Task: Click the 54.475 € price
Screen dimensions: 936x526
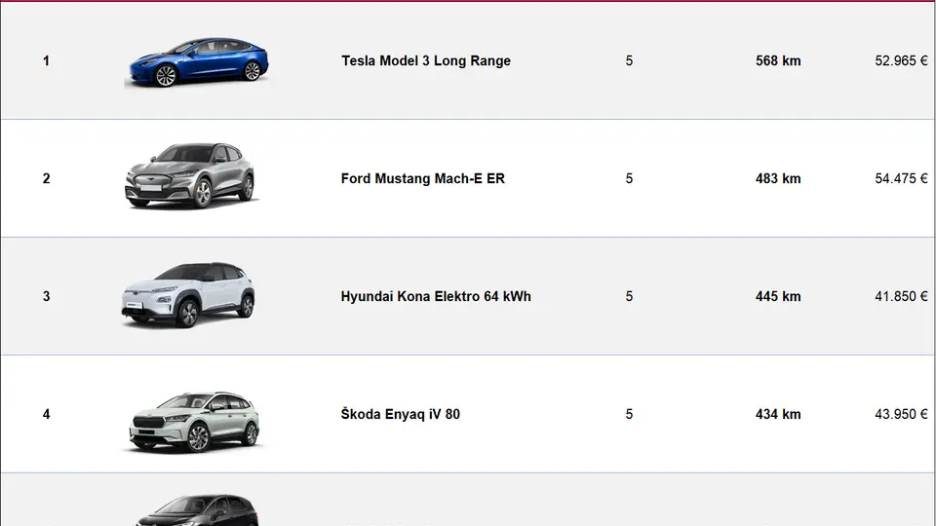Action: click(901, 178)
